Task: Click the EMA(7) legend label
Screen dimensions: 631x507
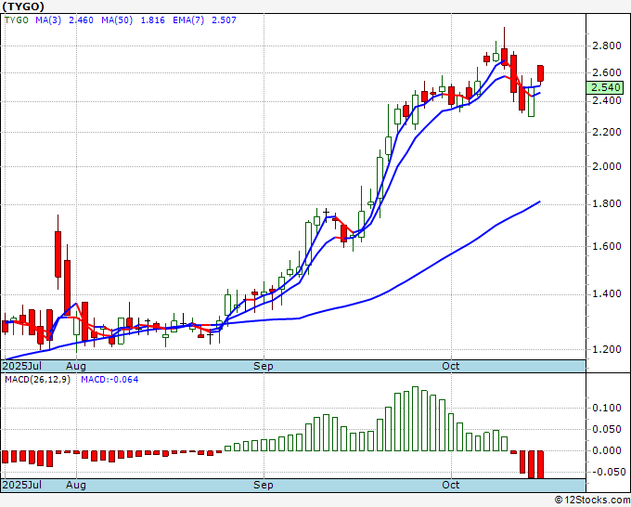Action: pos(188,20)
